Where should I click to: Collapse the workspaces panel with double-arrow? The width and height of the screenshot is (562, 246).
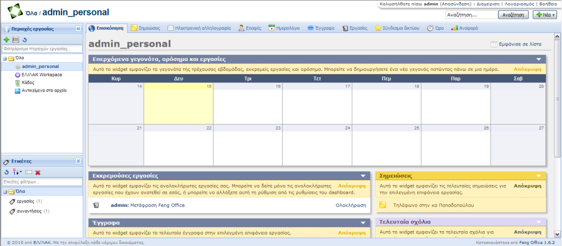[78, 29]
